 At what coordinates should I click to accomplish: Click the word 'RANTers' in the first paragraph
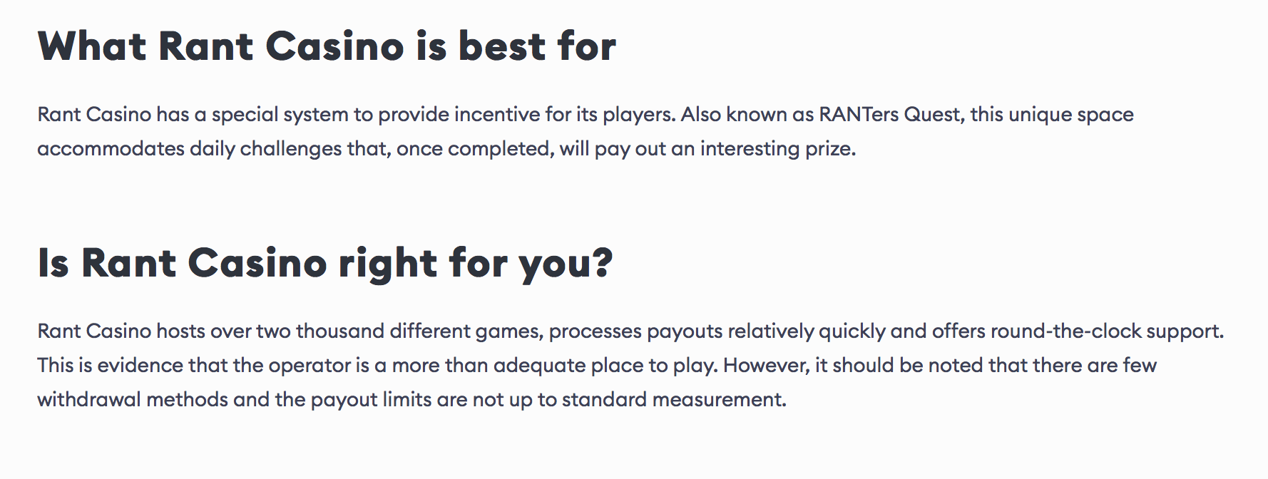pos(859,115)
